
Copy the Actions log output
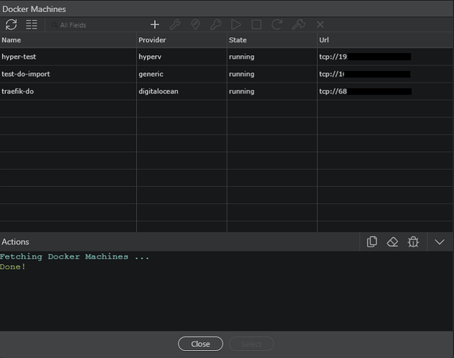(372, 242)
